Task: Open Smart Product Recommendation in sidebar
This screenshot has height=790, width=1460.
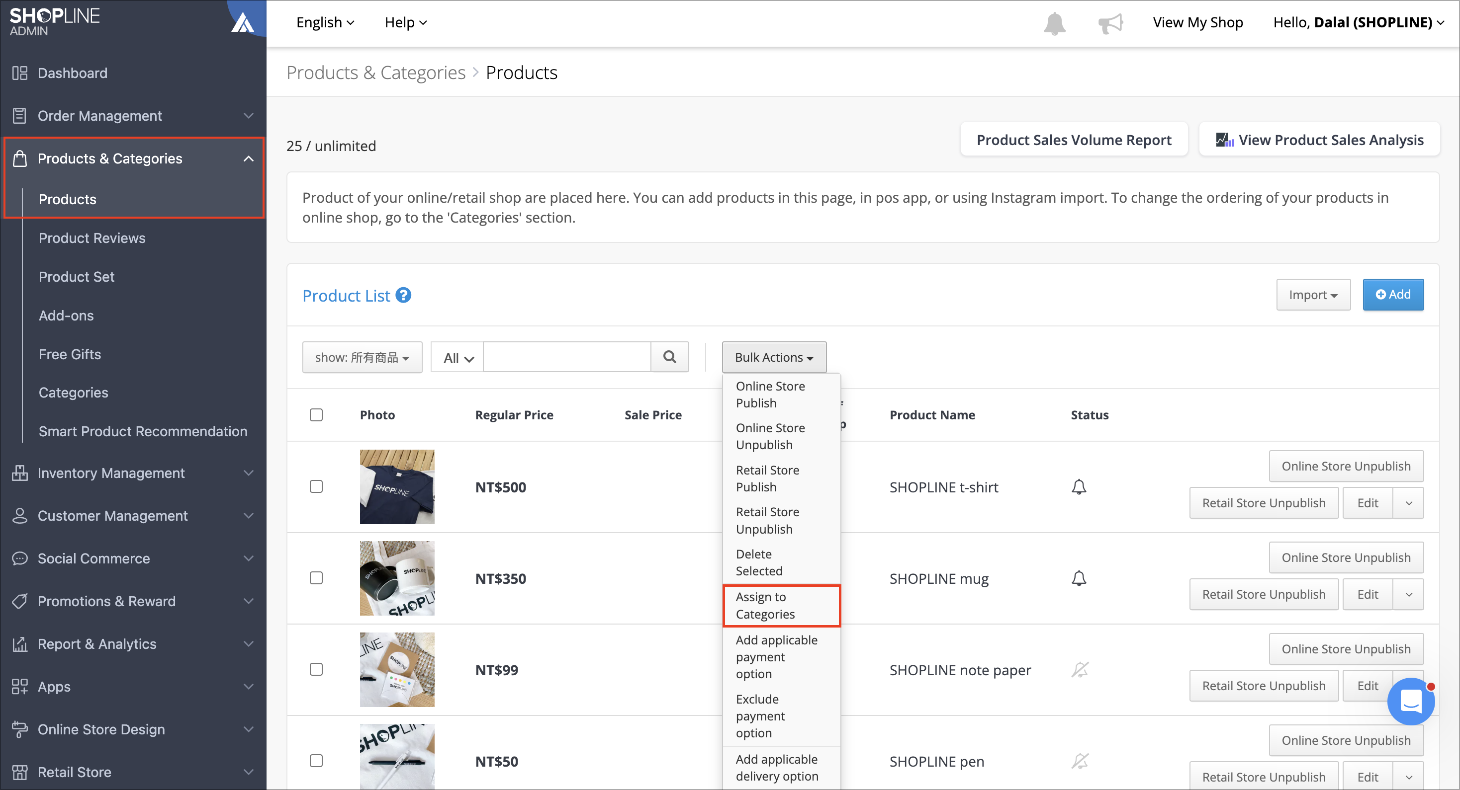Action: coord(143,431)
